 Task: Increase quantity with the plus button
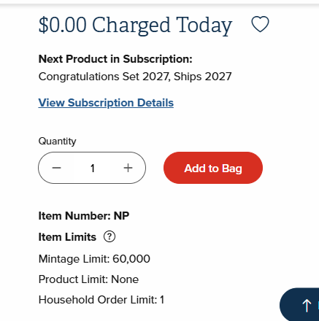128,168
